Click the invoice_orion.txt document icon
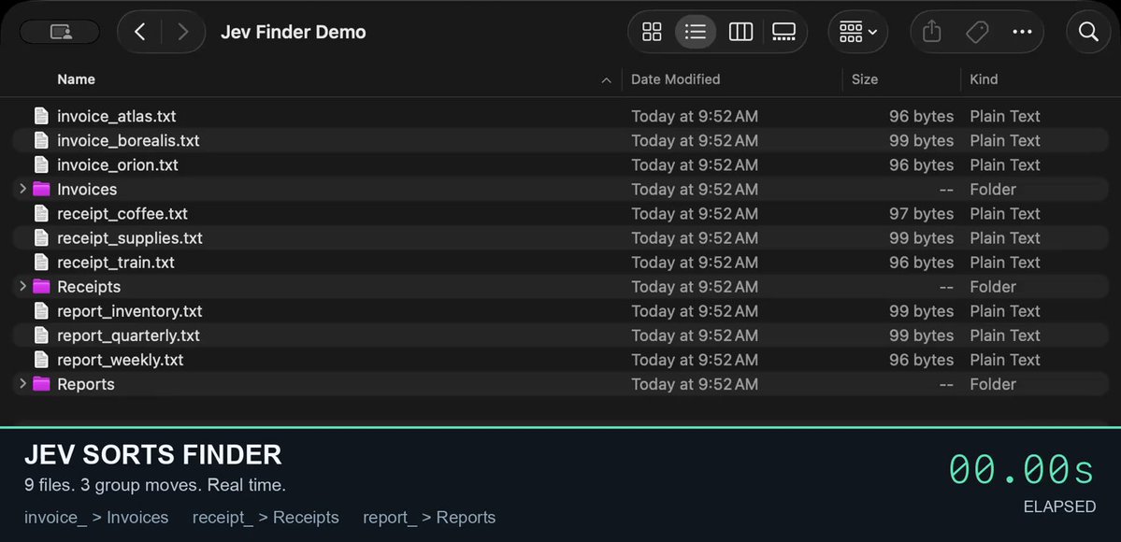The width and height of the screenshot is (1121, 542). pos(41,164)
